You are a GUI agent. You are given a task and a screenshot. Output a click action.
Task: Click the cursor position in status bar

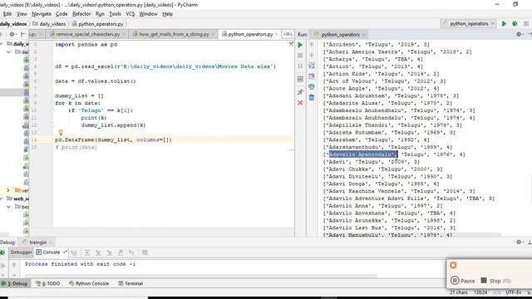point(480,292)
